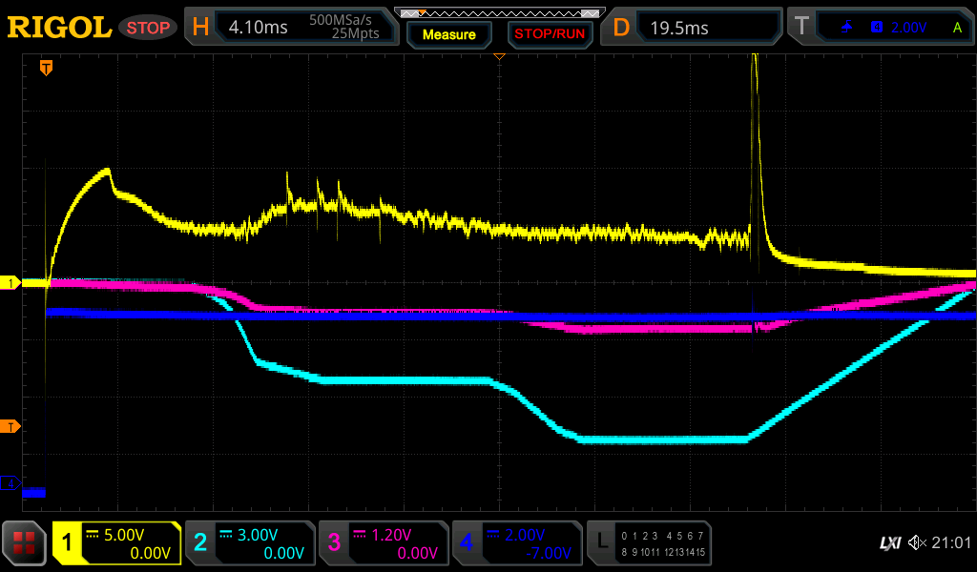Click the channel 4 blue ground marker
Screen dimensions: 977x572
pyautogui.click(x=10, y=483)
